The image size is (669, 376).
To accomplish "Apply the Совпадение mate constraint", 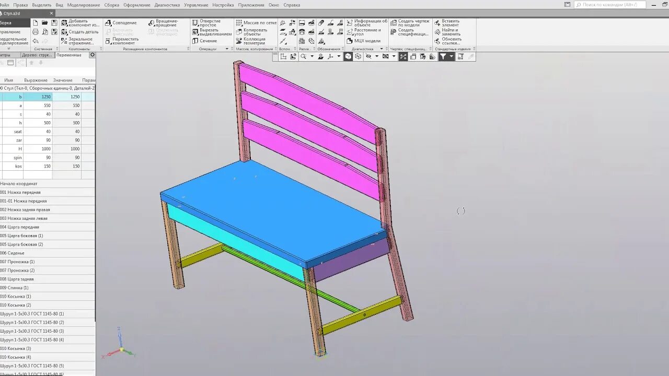I will [x=121, y=23].
